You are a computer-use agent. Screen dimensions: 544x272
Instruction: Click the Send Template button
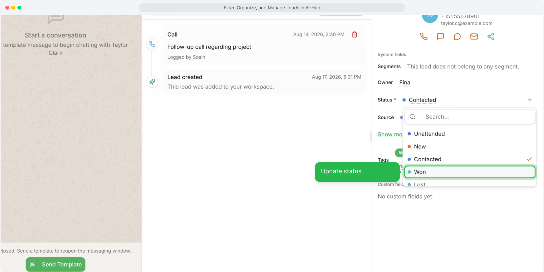(56, 264)
